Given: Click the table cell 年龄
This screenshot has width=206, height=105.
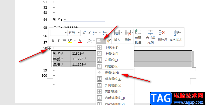Looking at the screenshot, I should (x=61, y=59).
